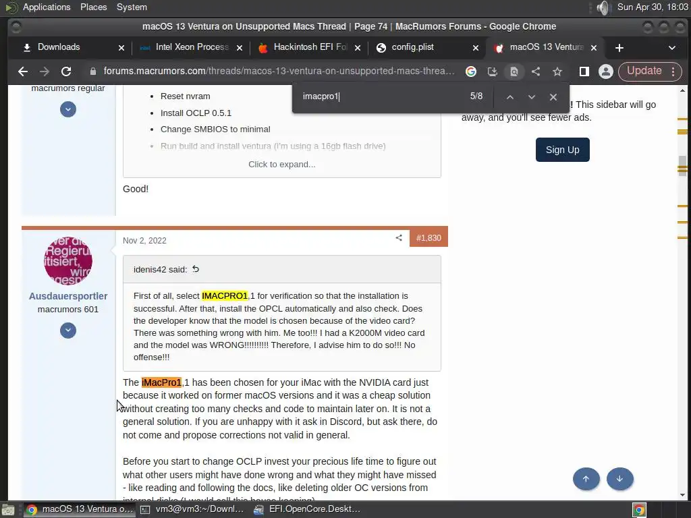This screenshot has width=691, height=518.
Task: Open the tab search dropdown
Action: tap(672, 48)
